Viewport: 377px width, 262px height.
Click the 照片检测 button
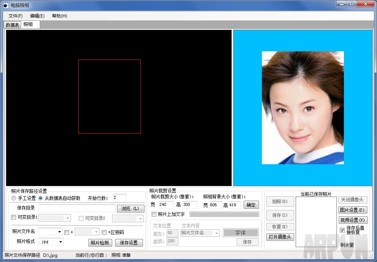(x=100, y=243)
